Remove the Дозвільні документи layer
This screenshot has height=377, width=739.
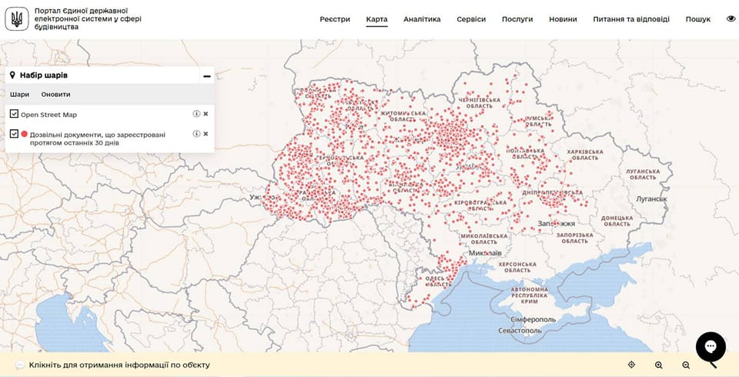pyautogui.click(x=206, y=134)
